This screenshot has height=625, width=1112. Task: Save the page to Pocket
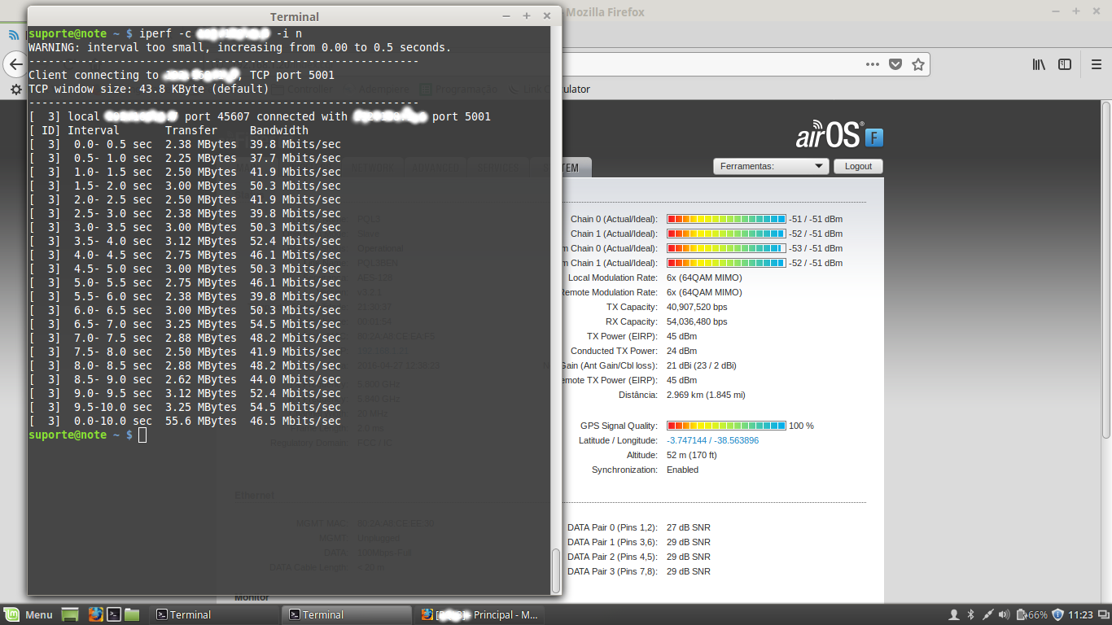[895, 64]
